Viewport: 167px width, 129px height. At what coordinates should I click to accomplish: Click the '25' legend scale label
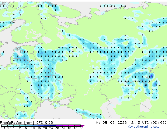(x=51, y=128)
